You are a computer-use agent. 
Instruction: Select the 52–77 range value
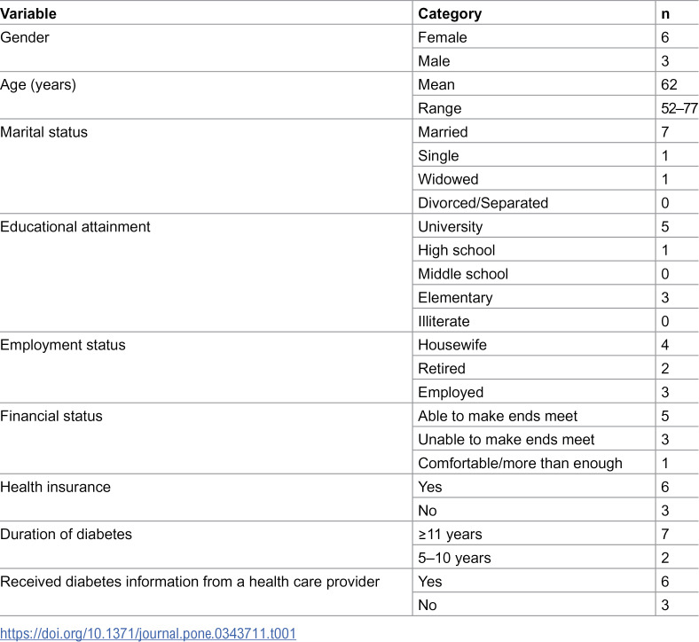coord(679,108)
